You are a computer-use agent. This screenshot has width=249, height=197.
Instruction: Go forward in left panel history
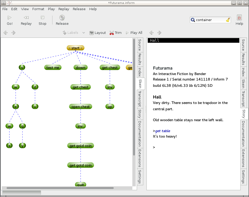pos(13,33)
